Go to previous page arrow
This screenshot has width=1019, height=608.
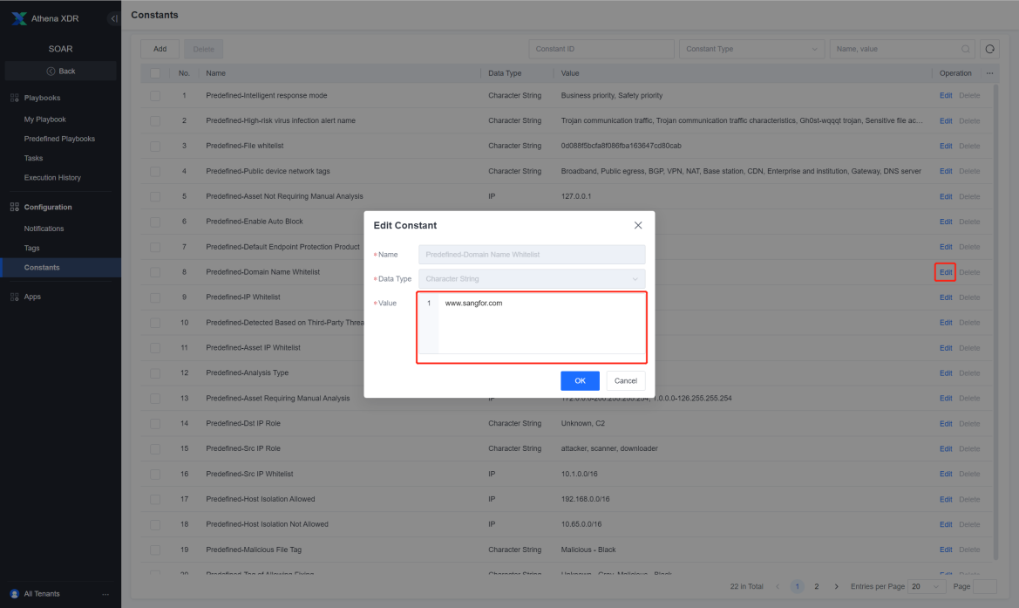tap(778, 586)
